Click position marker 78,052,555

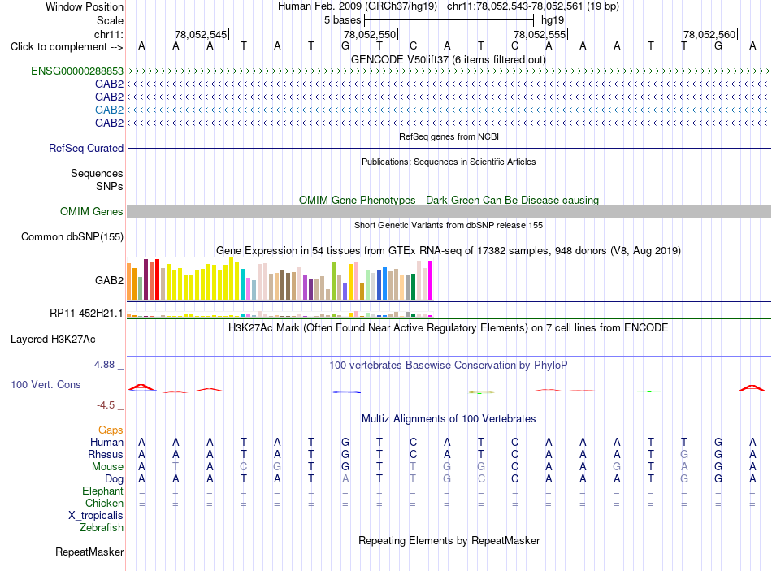540,34
